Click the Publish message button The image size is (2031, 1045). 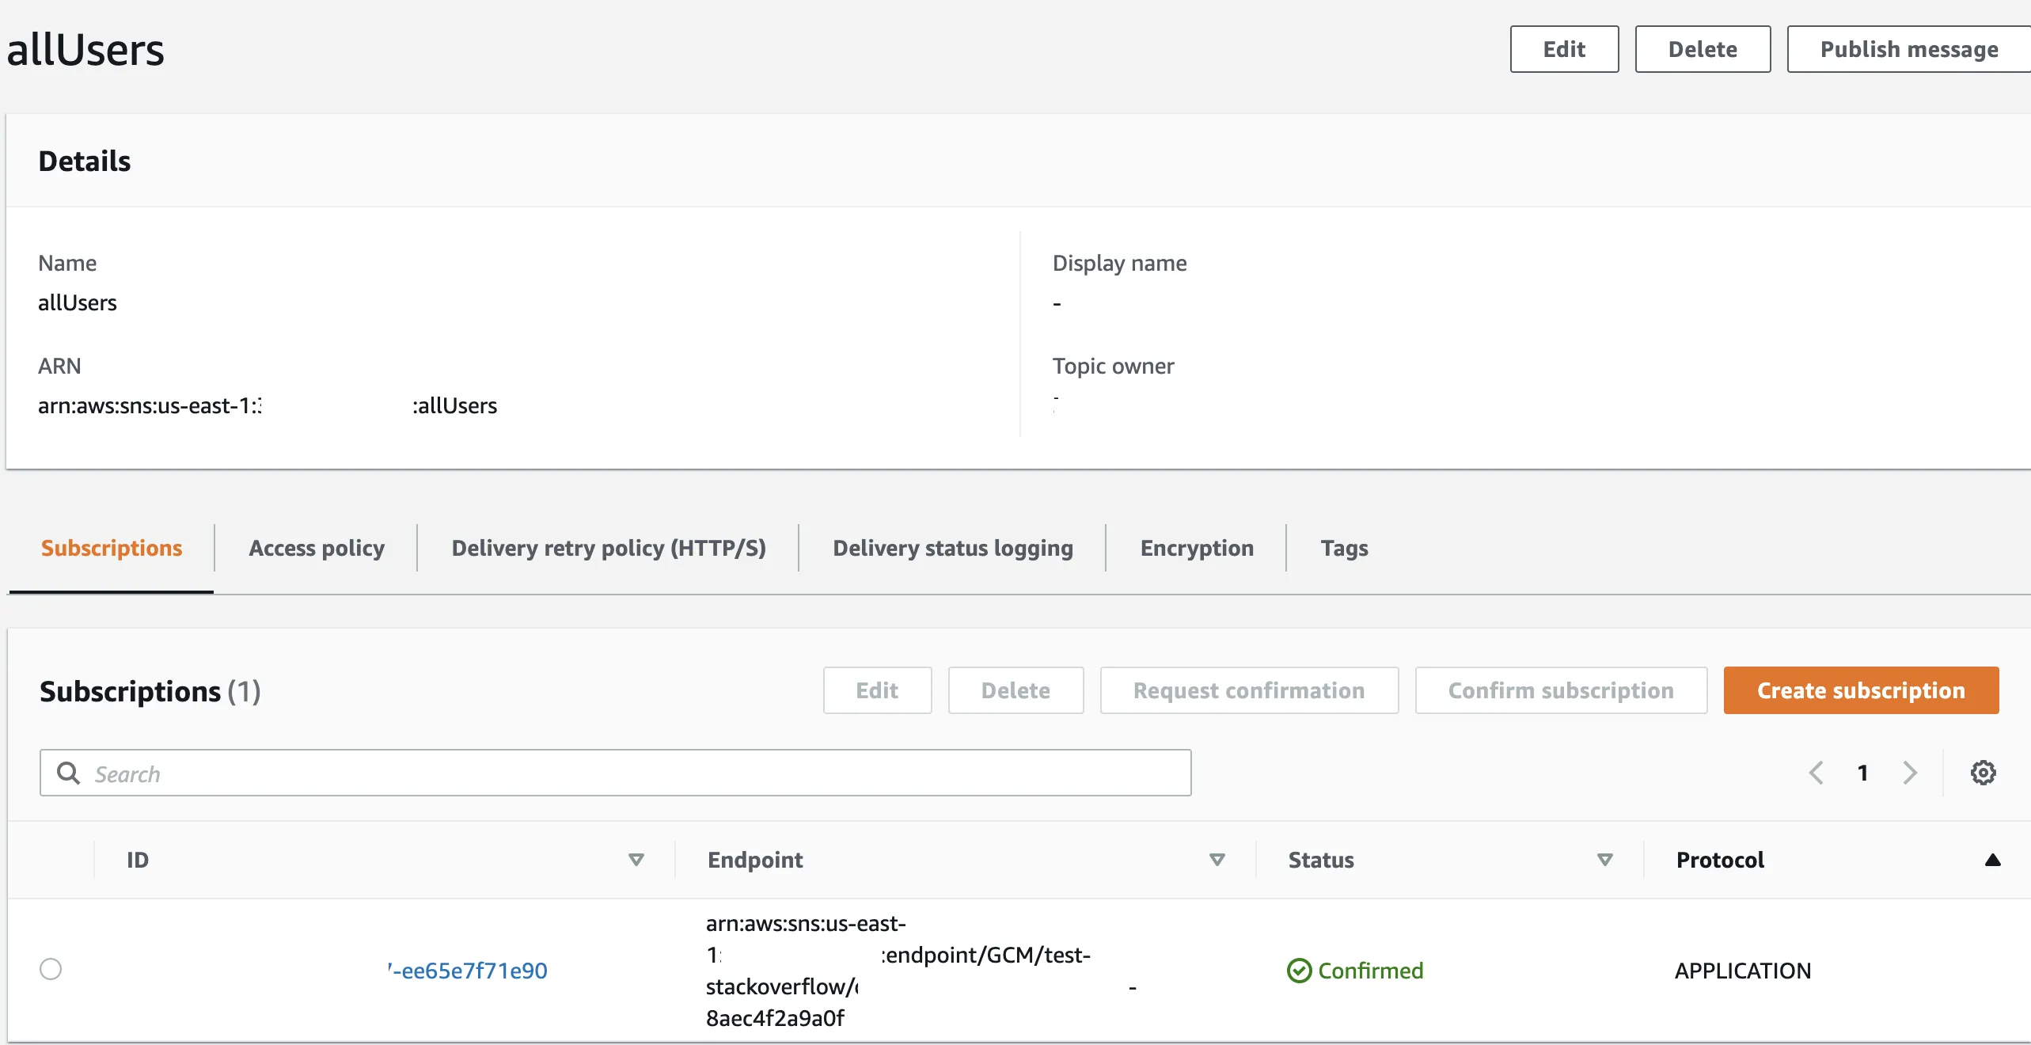[x=1908, y=49]
